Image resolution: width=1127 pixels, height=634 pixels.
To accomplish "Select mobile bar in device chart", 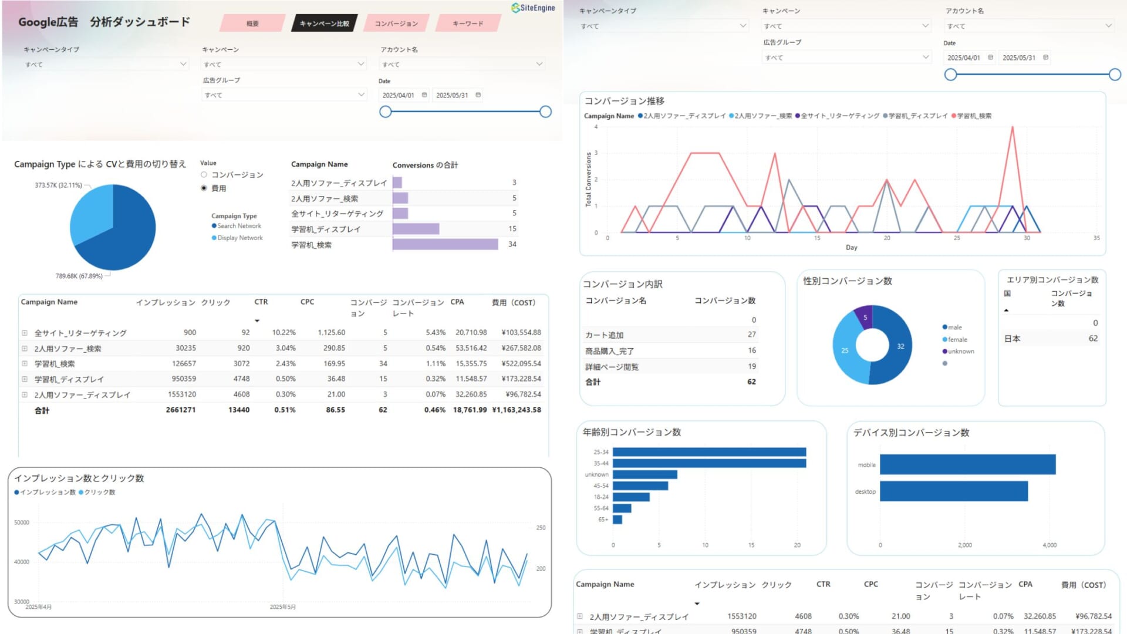I will click(968, 464).
